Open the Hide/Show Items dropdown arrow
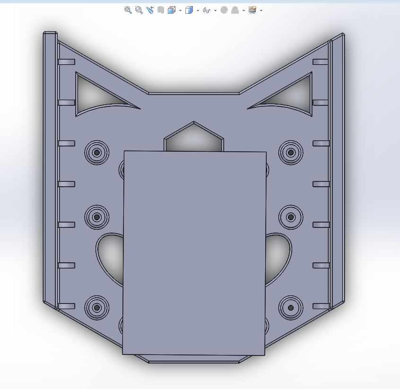Screen dimensions: 400x389 [215, 10]
